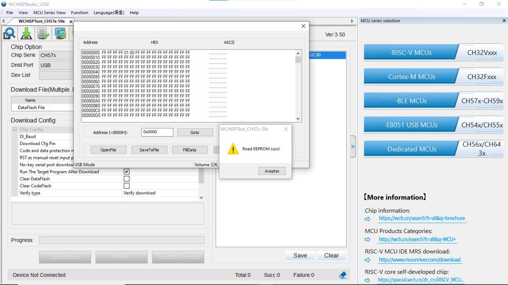Click the OpenFile button
Viewport: 508px width, 285px height.
pyautogui.click(x=108, y=150)
